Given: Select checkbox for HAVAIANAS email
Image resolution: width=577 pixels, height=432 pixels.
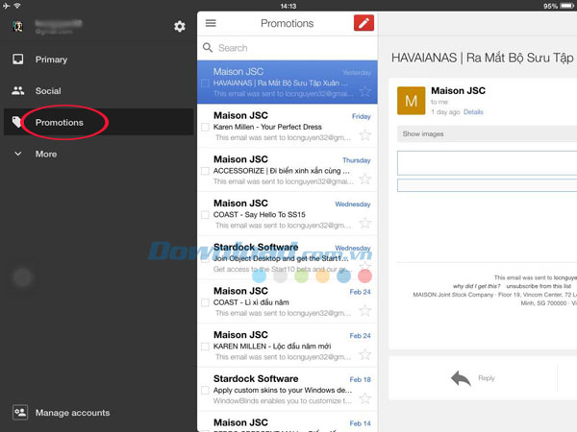Looking at the screenshot, I should coord(206,84).
